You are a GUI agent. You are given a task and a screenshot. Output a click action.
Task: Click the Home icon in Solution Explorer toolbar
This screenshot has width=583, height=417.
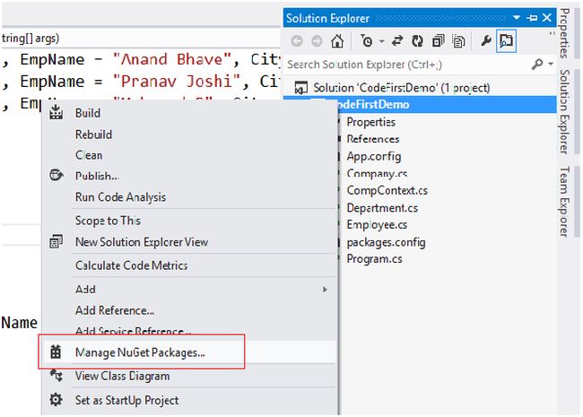[x=337, y=41]
